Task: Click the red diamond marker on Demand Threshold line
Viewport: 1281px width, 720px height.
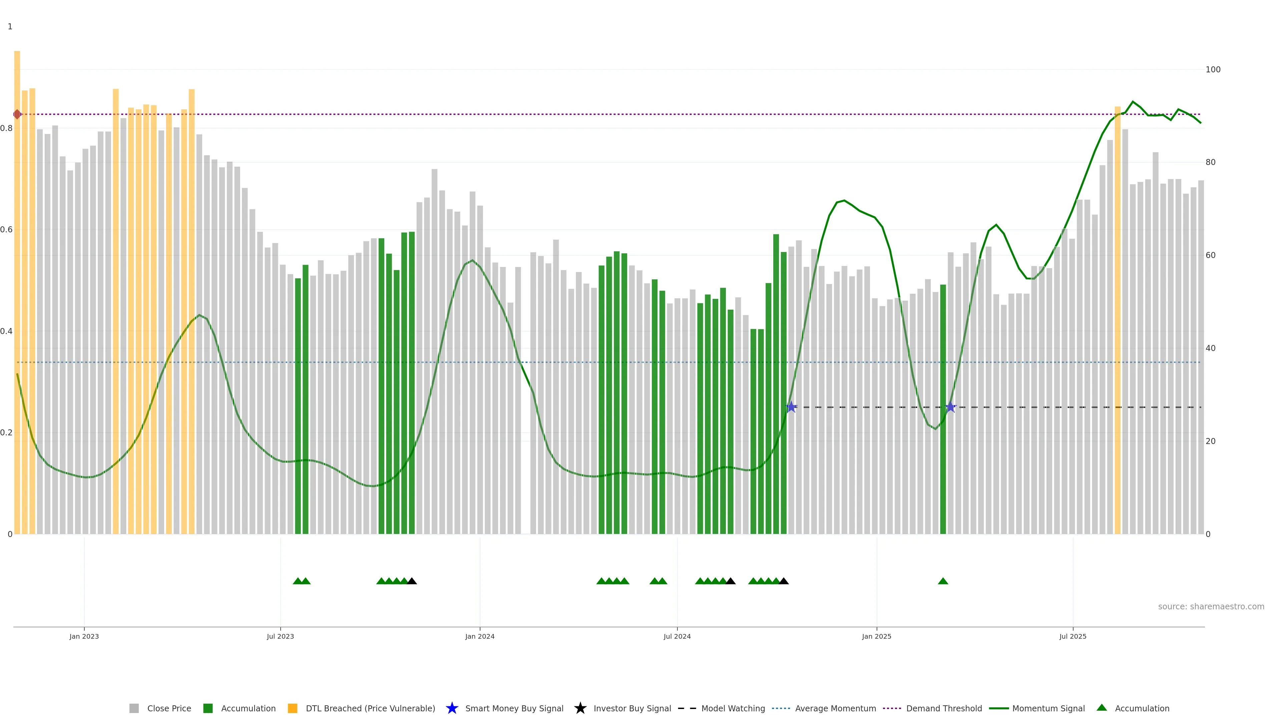Action: tap(17, 114)
